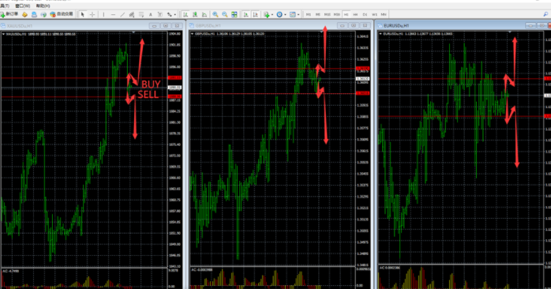The image size is (551, 289).
Task: Activate the EURUSDu,H1 chart title bar
Action: [x=464, y=26]
